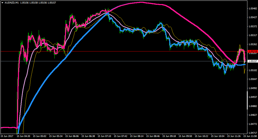Click the 15 Jun 09:18 time label
258x139 pixels.
coord(169,136)
